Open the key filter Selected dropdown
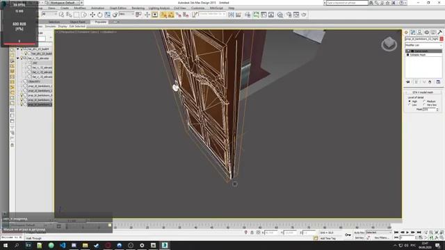445x250 pixels. pos(379,233)
